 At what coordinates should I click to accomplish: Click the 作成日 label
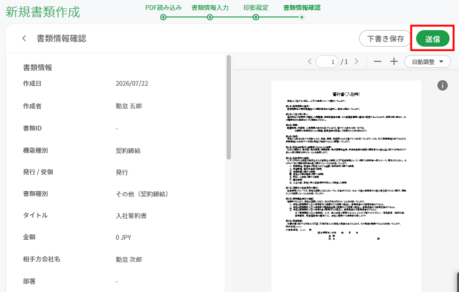(32, 83)
